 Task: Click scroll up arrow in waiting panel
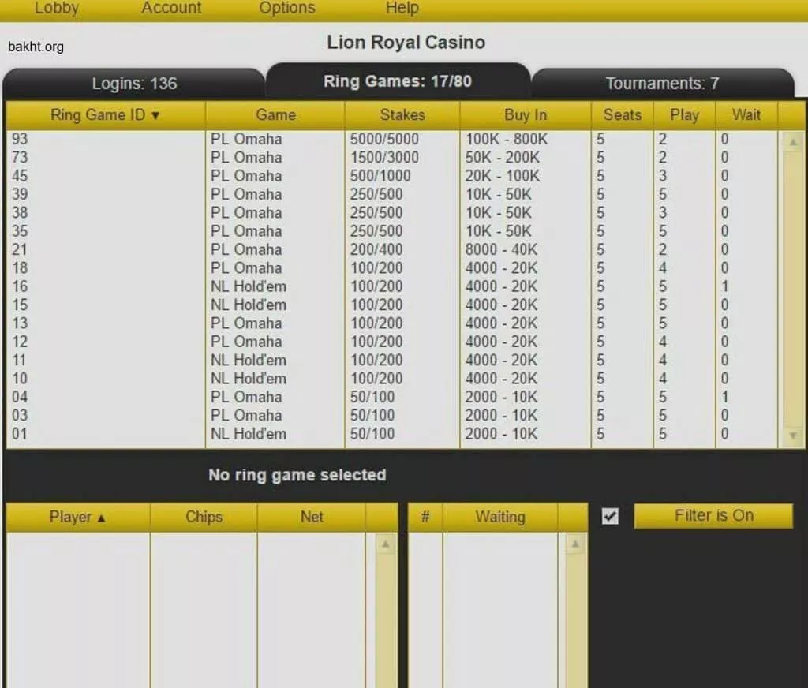click(575, 544)
